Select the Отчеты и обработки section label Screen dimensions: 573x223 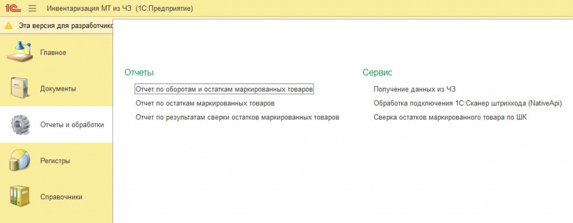coord(72,125)
